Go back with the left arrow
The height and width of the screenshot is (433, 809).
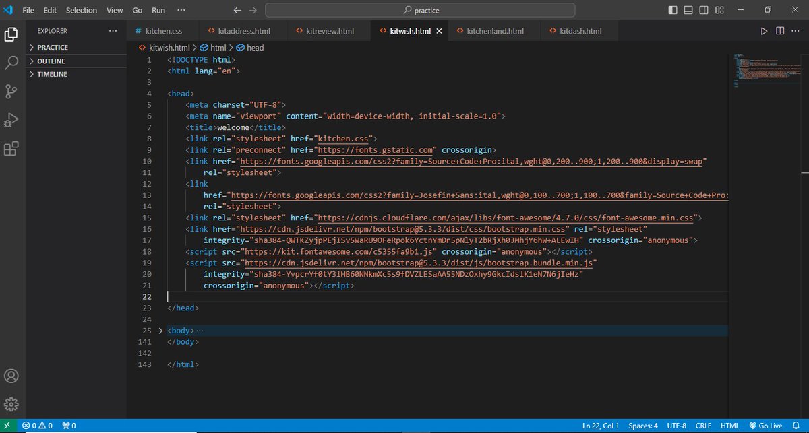pos(237,10)
